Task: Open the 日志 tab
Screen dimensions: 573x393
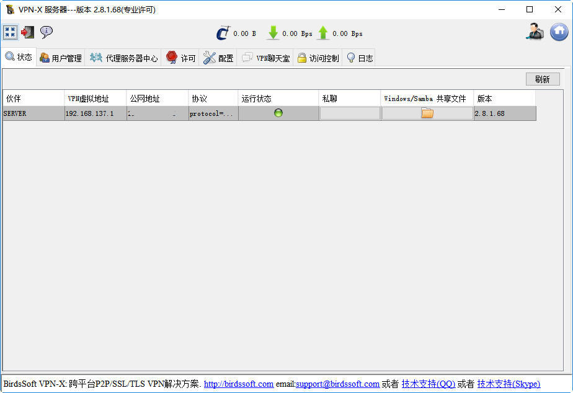Action: coord(359,58)
